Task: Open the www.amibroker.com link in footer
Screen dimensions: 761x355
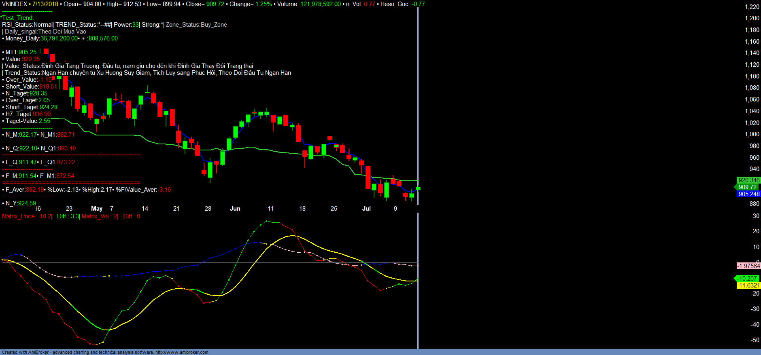Action: coord(182,352)
